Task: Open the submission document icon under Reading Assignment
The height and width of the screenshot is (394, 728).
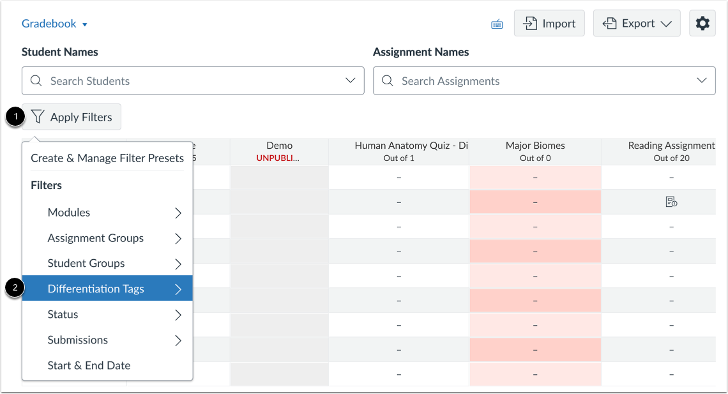Action: [671, 201]
